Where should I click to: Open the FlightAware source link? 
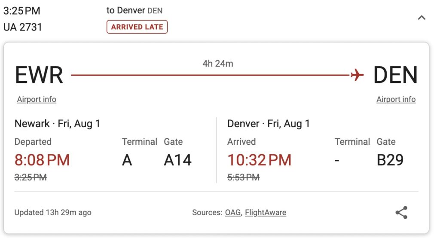pyautogui.click(x=266, y=213)
